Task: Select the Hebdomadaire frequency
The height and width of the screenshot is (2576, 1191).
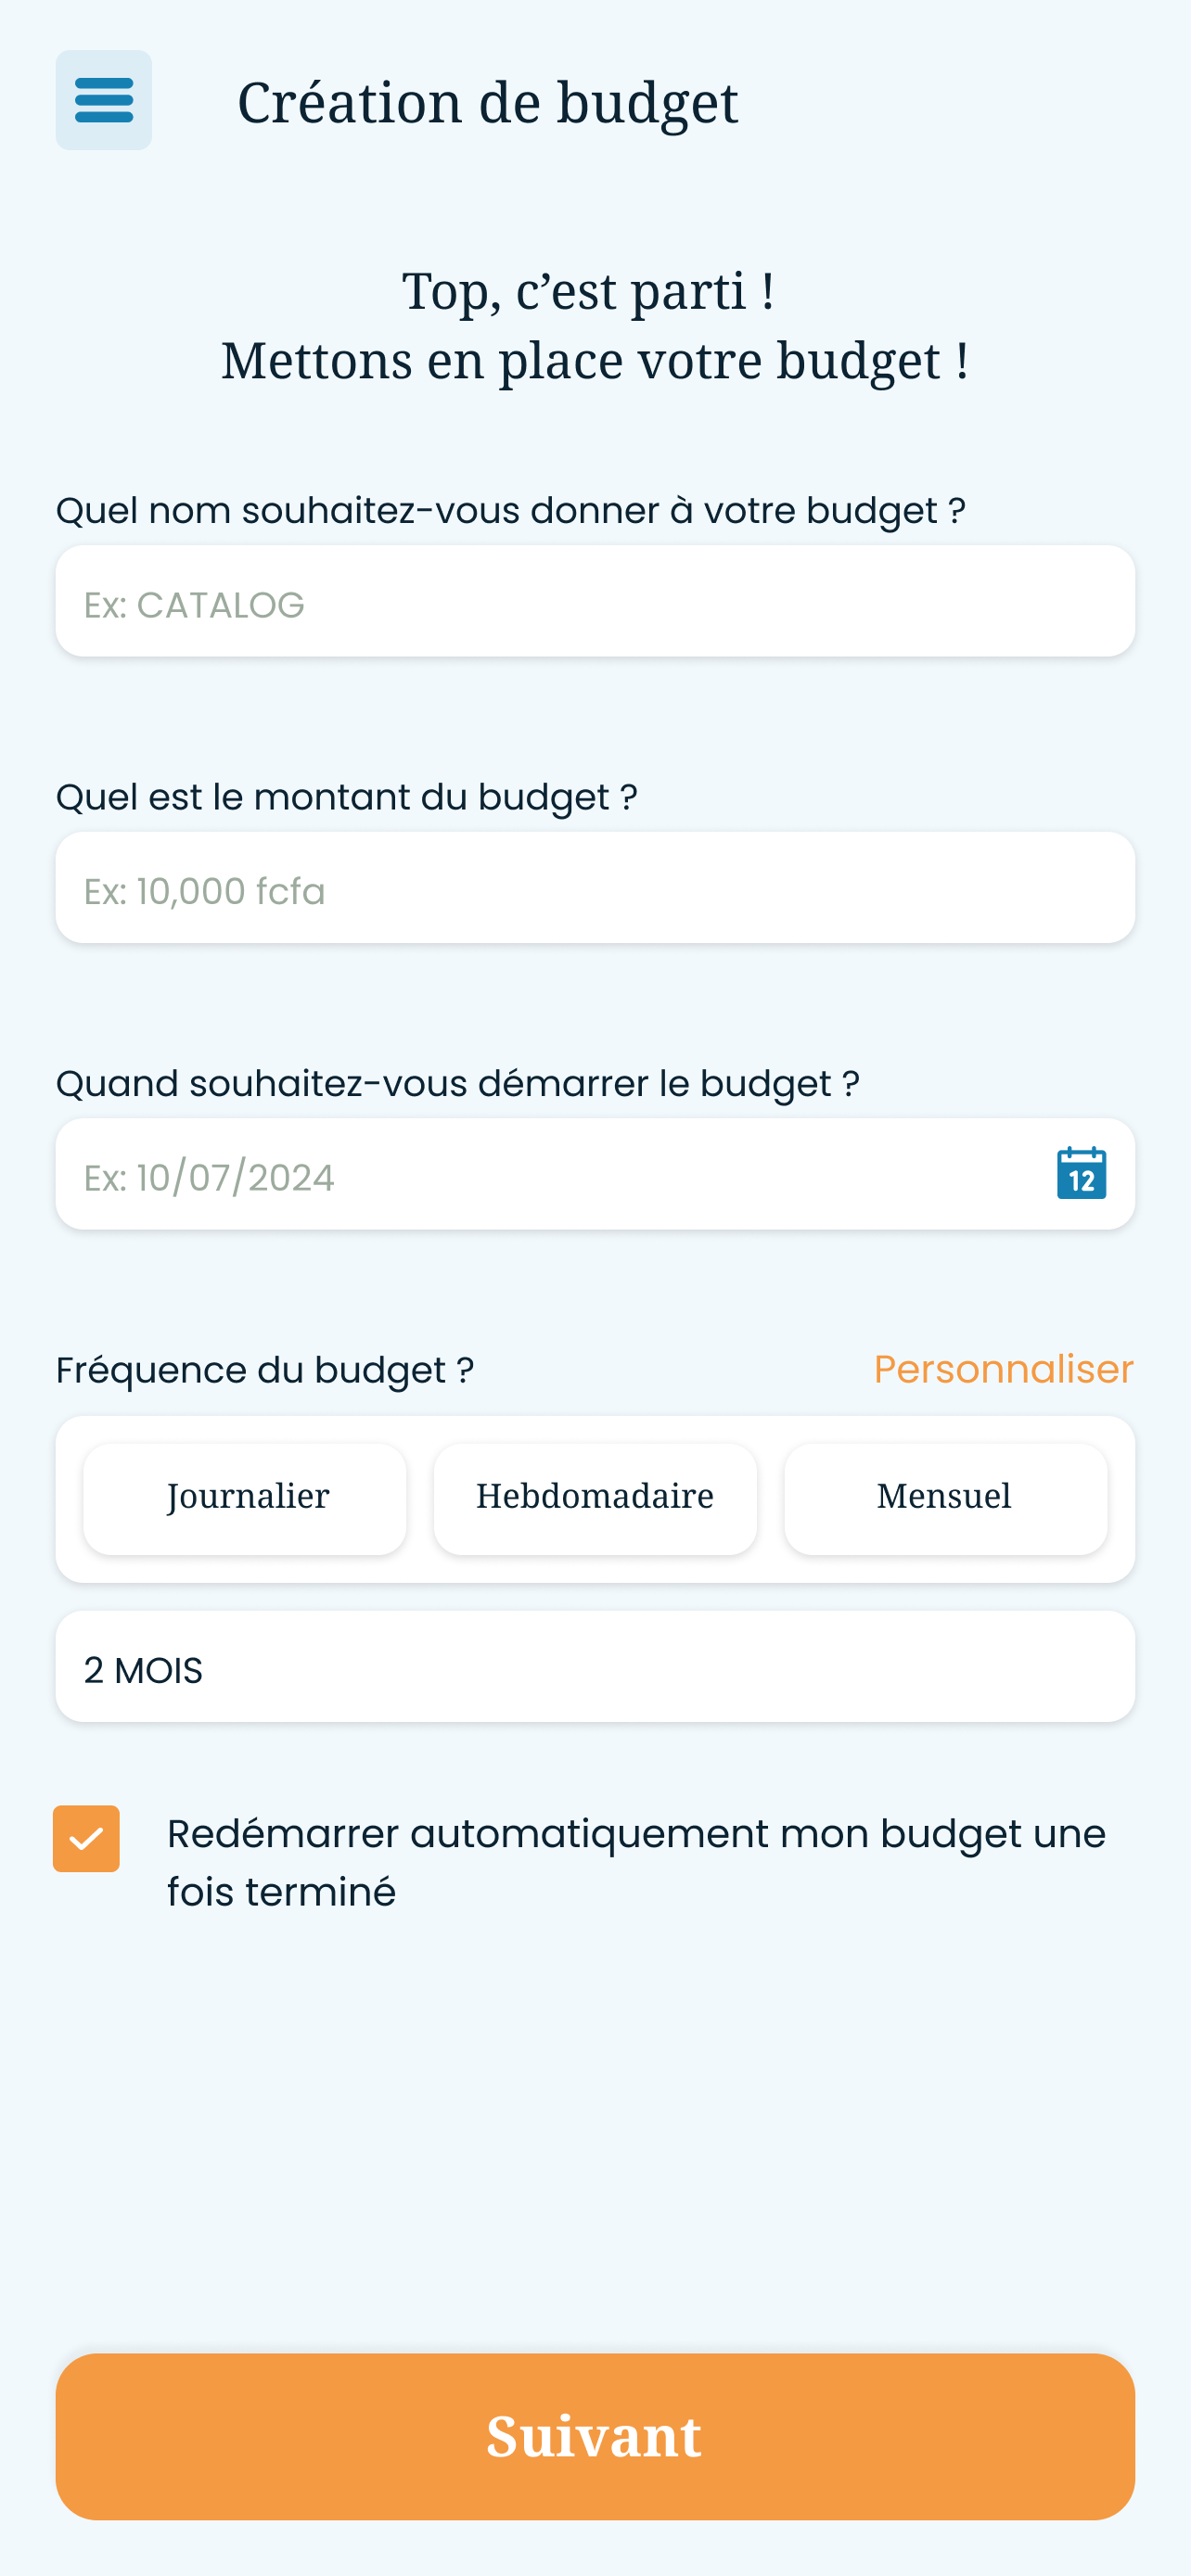Action: pyautogui.click(x=595, y=1498)
